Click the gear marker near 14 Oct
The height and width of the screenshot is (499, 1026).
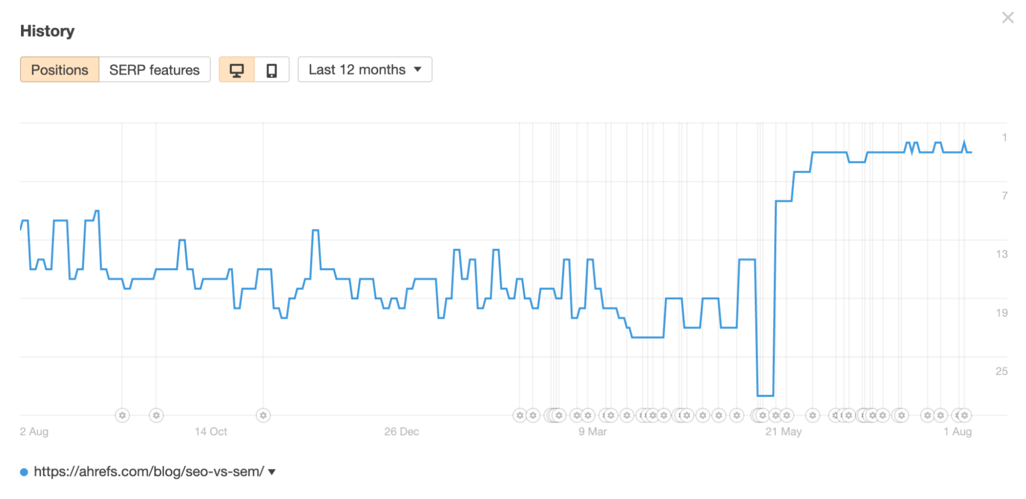263,415
